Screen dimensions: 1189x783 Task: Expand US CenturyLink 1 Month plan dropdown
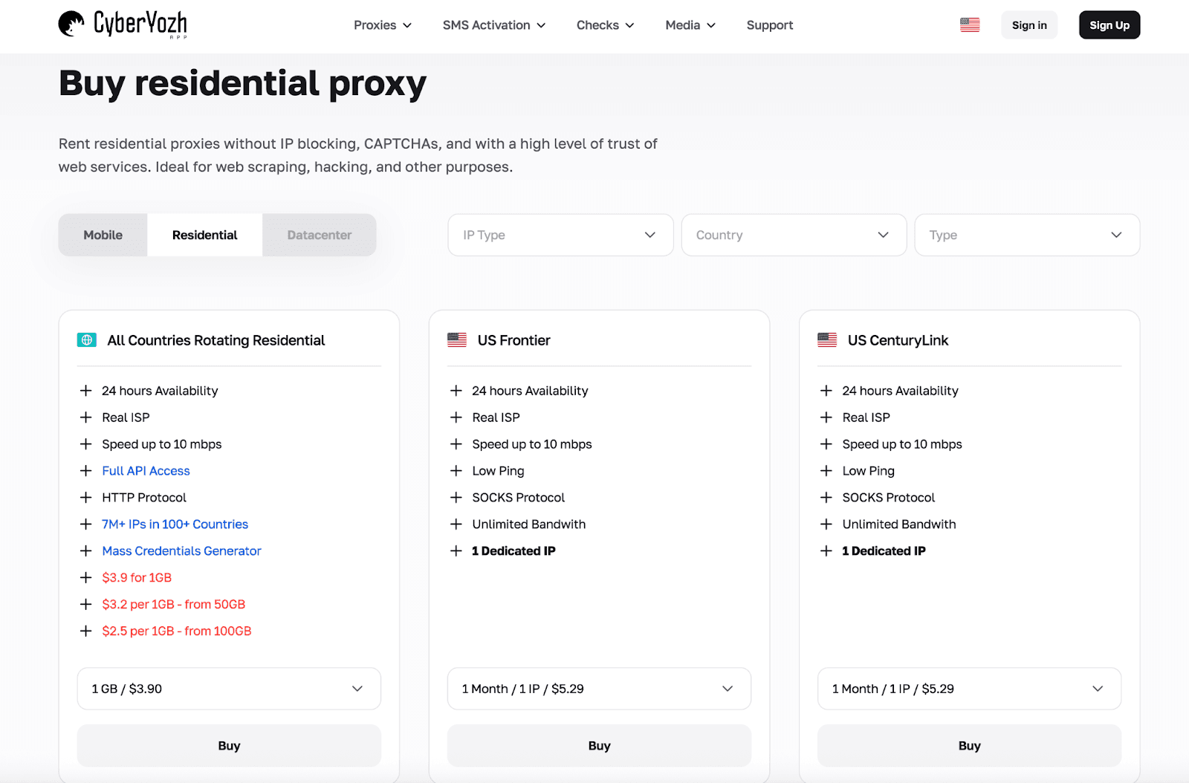click(969, 689)
